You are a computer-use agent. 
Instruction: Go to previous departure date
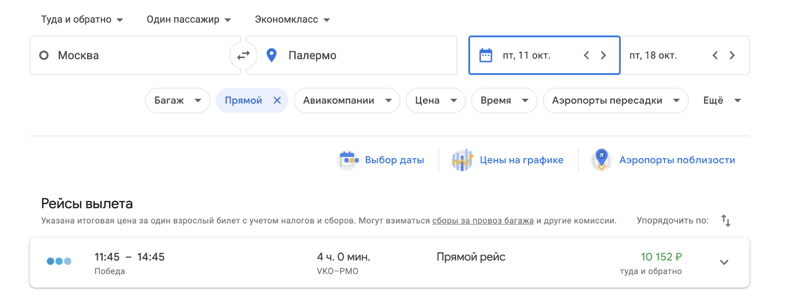586,55
